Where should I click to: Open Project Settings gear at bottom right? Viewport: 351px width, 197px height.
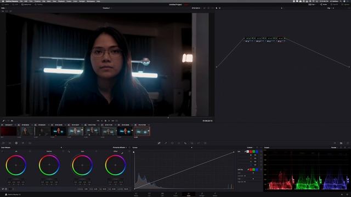coord(347,195)
